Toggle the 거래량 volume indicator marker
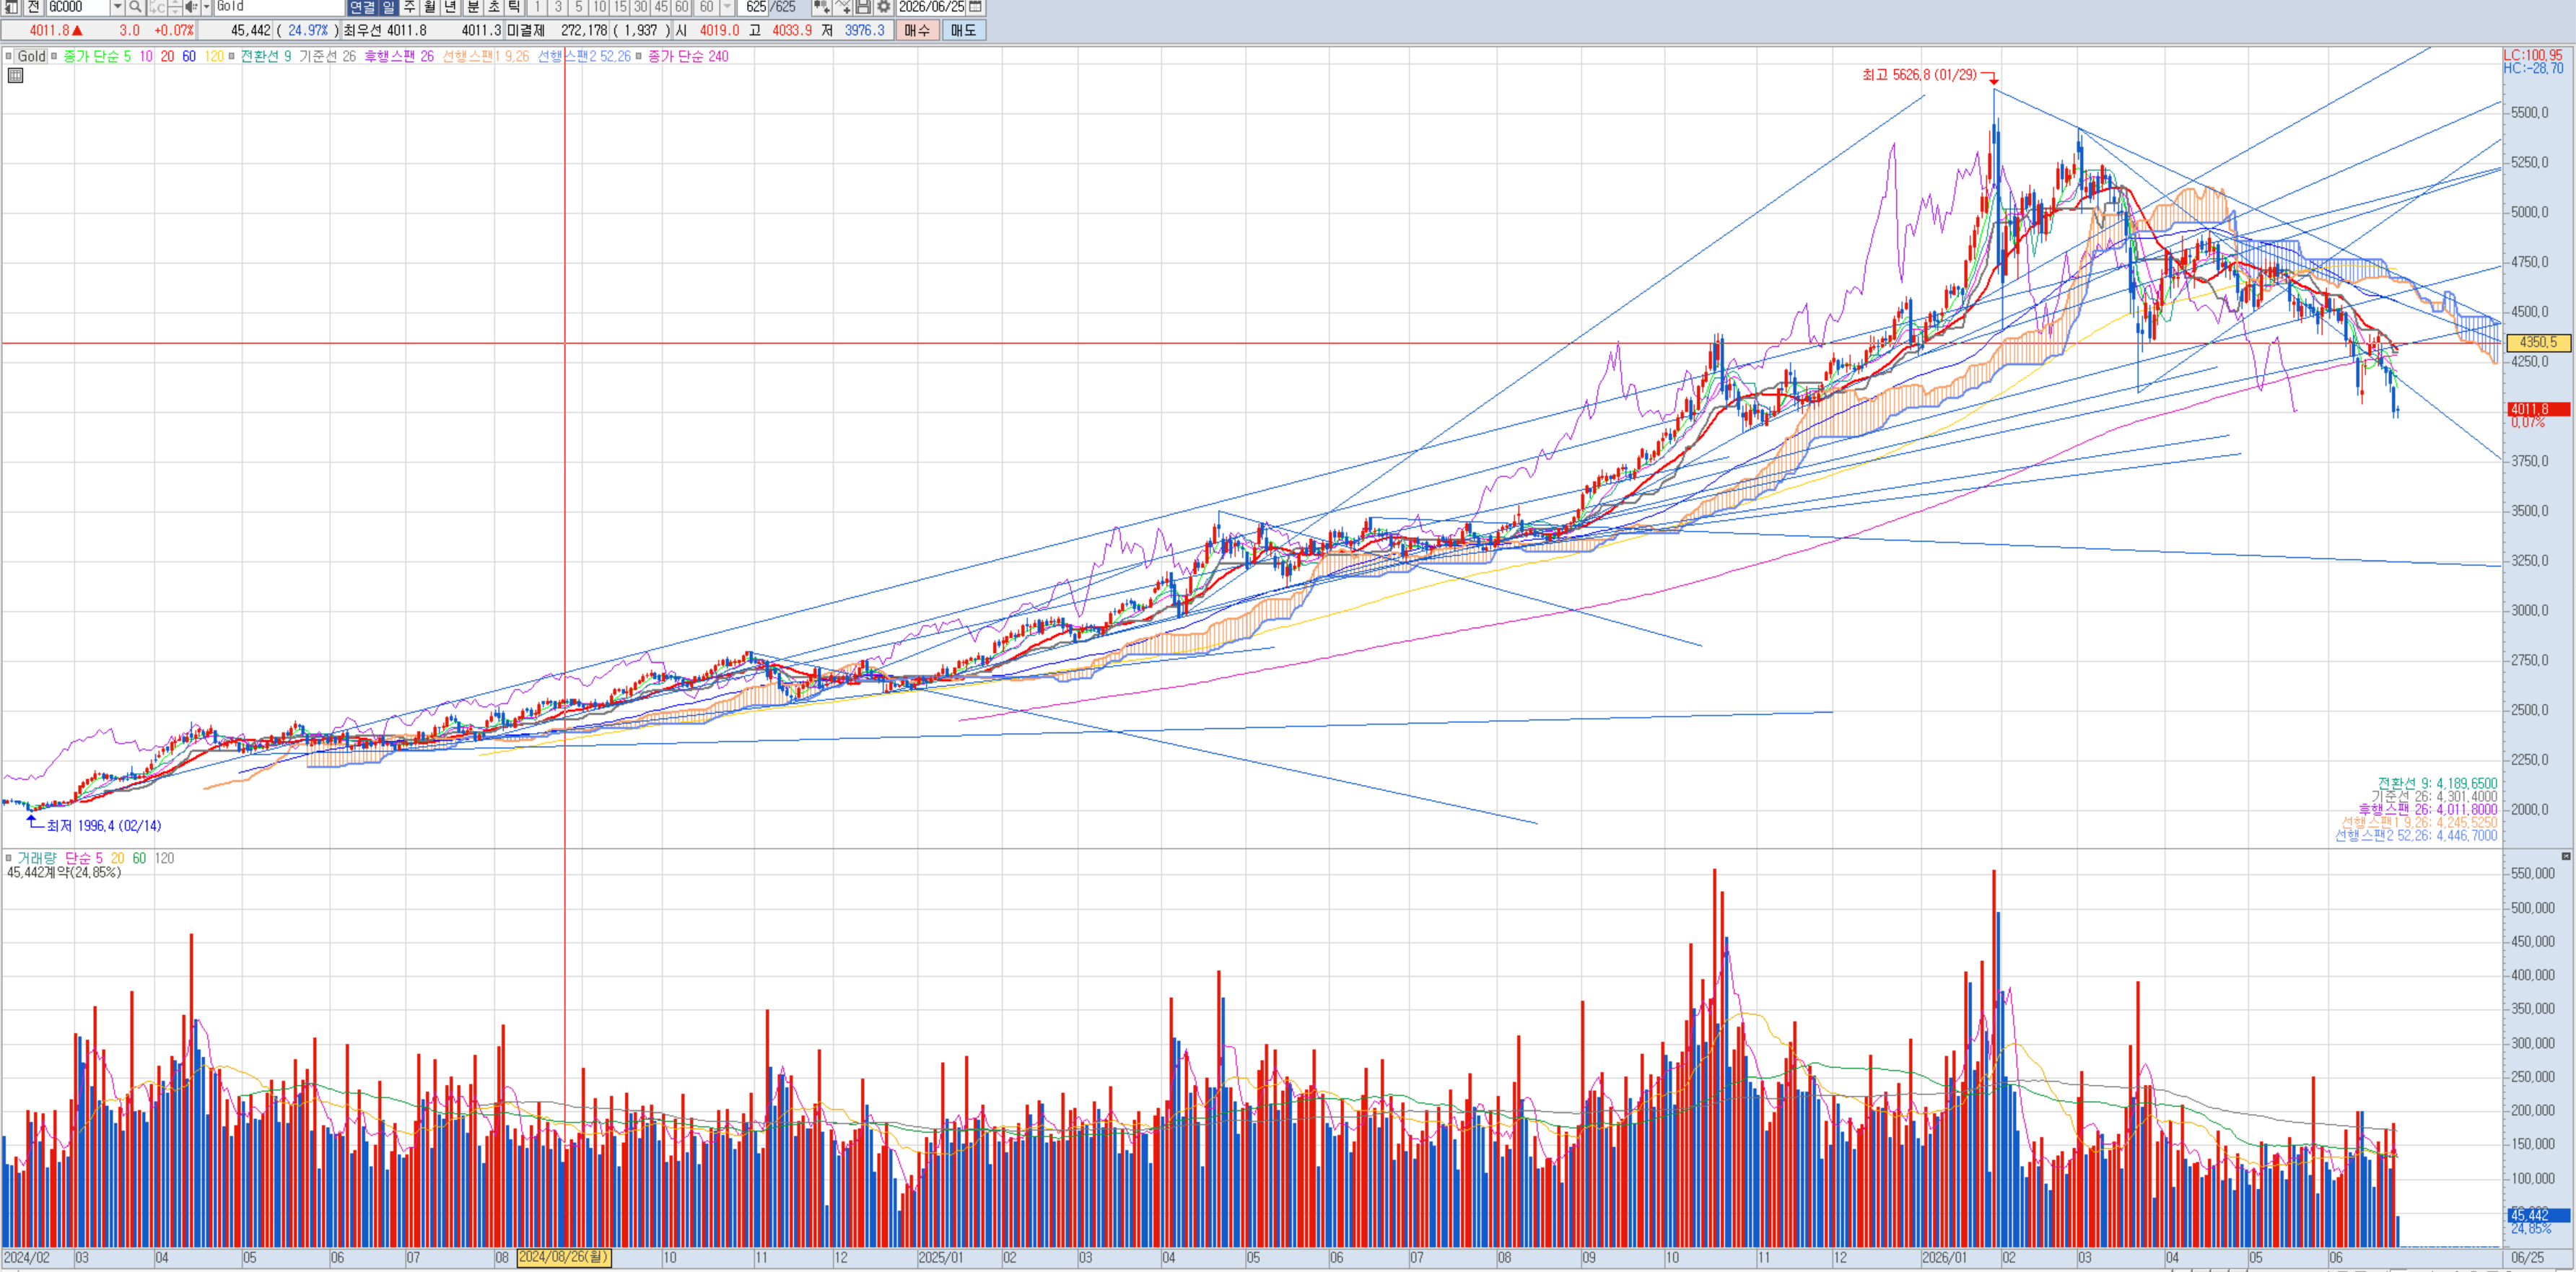2576x1272 pixels. tap(8, 858)
